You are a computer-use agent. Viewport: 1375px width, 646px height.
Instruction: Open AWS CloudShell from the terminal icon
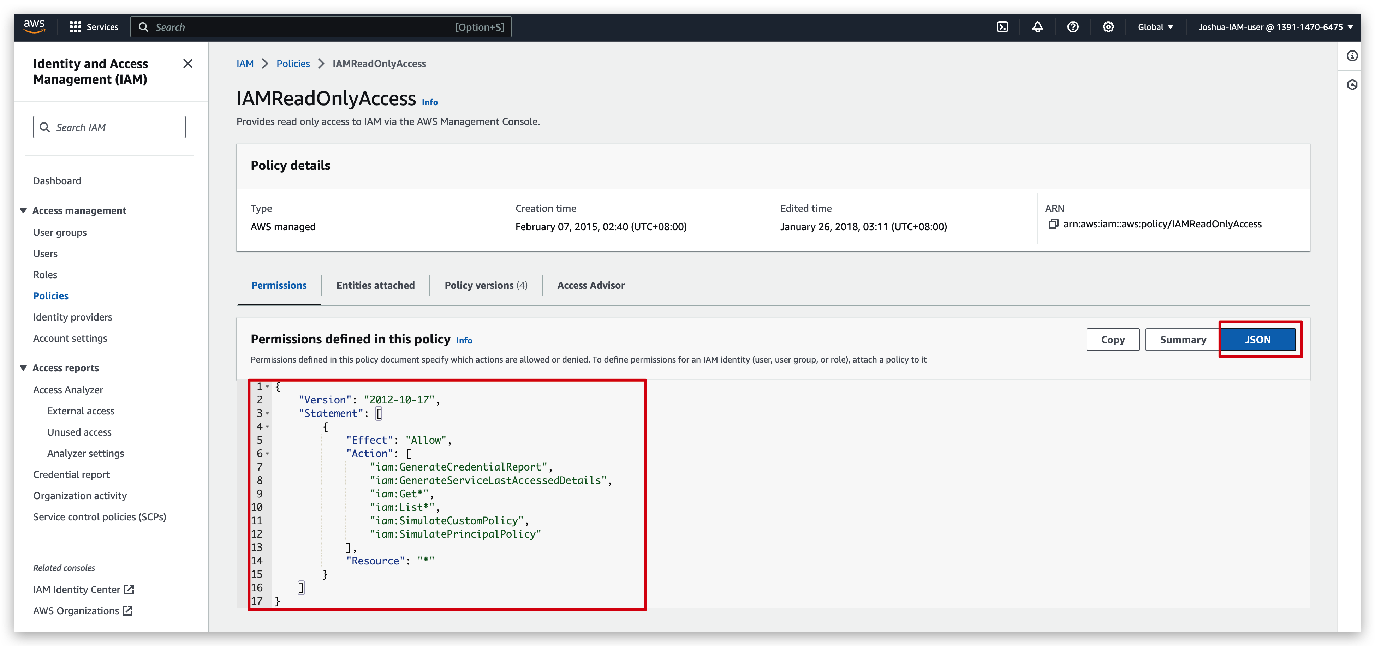(x=1002, y=27)
